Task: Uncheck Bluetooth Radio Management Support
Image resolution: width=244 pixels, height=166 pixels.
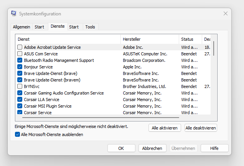Action: click(x=20, y=60)
